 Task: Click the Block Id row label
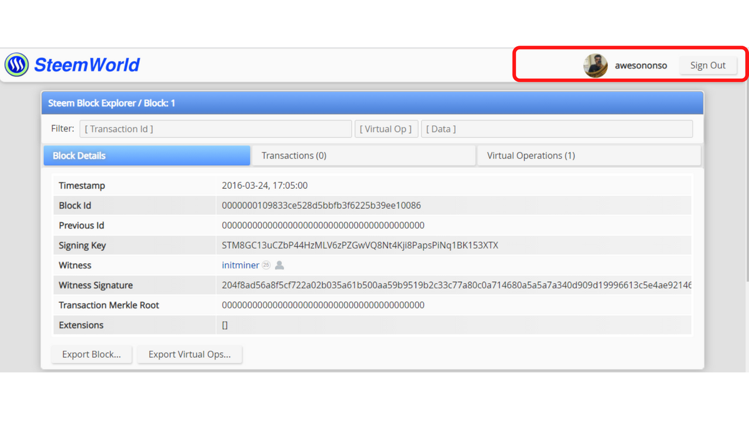(x=75, y=205)
